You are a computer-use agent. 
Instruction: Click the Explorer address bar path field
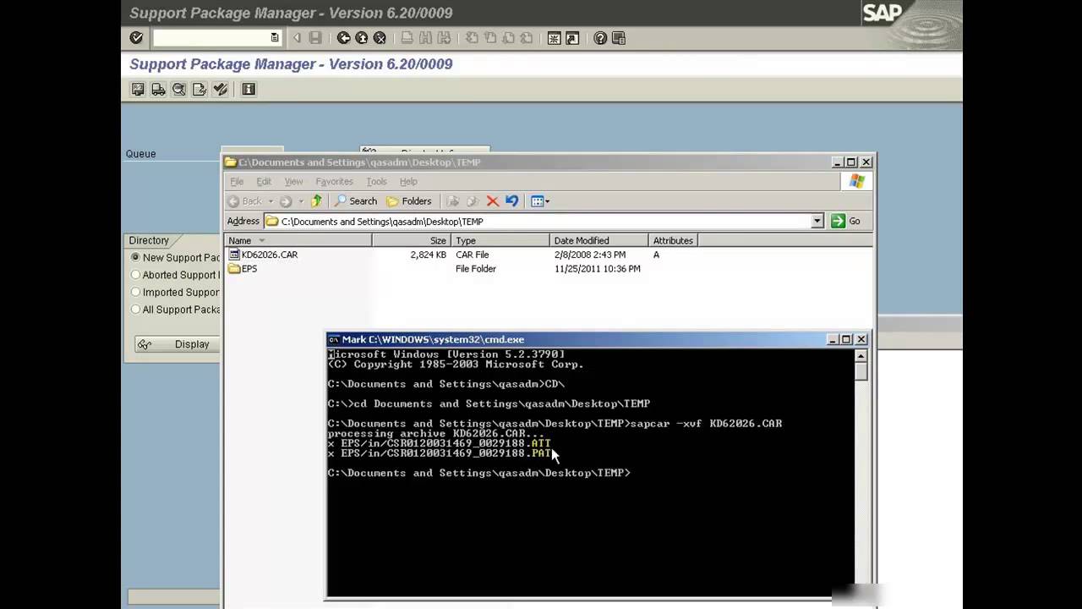coord(538,222)
